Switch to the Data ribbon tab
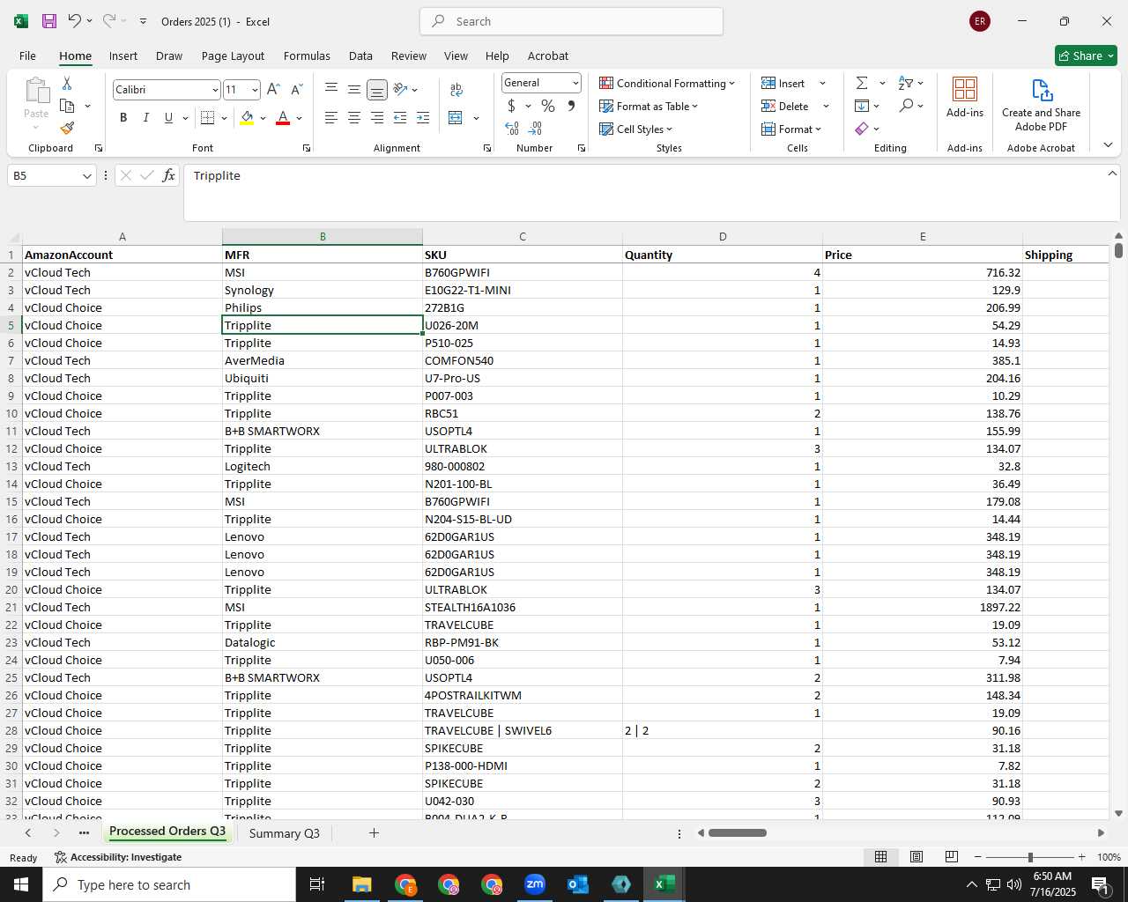1128x902 pixels. 360,55
